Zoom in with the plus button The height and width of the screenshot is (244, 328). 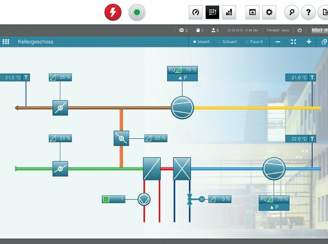309,42
